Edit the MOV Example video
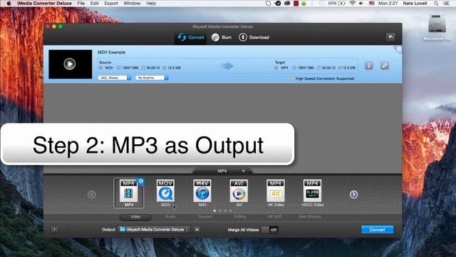 [385, 66]
